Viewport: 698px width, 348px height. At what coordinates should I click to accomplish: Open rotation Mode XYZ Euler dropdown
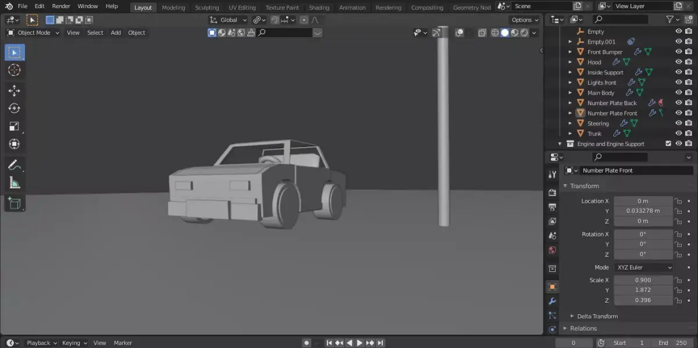pos(643,267)
